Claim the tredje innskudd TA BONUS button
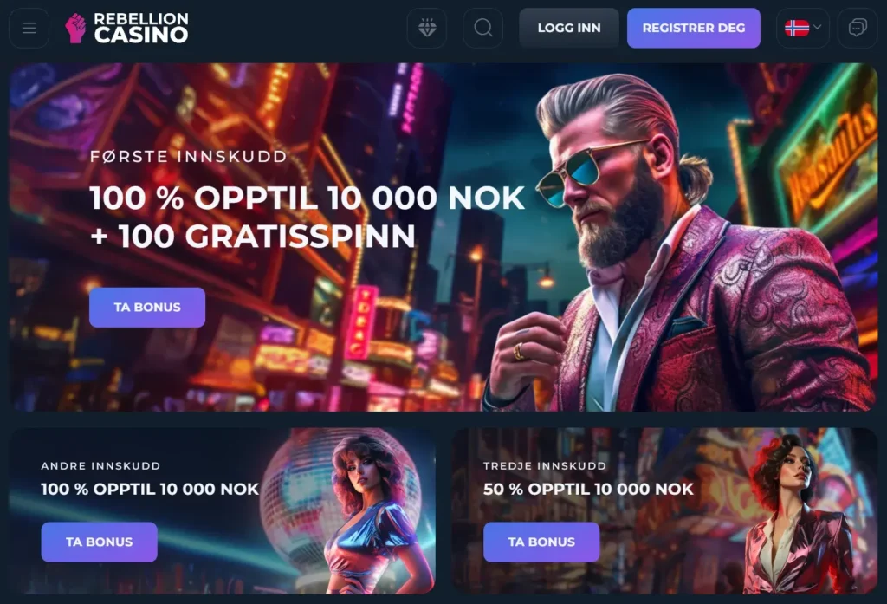The width and height of the screenshot is (887, 604). pos(541,542)
